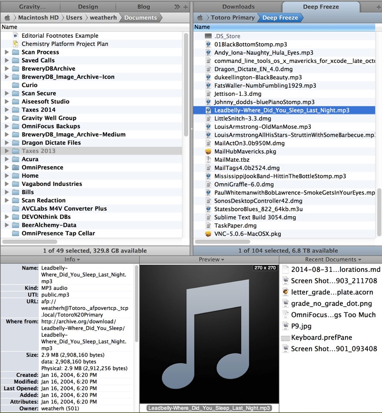
Task: Click the 01BlackBottomStomp.mp3 file icon
Action: click(208, 44)
